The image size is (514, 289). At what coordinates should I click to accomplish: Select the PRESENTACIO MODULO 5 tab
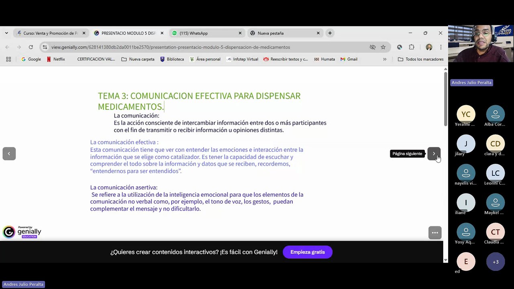128,33
